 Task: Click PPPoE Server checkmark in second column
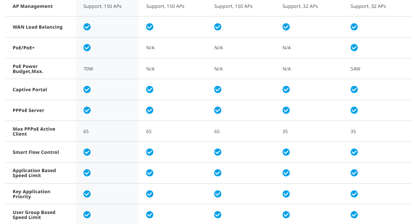(x=150, y=110)
